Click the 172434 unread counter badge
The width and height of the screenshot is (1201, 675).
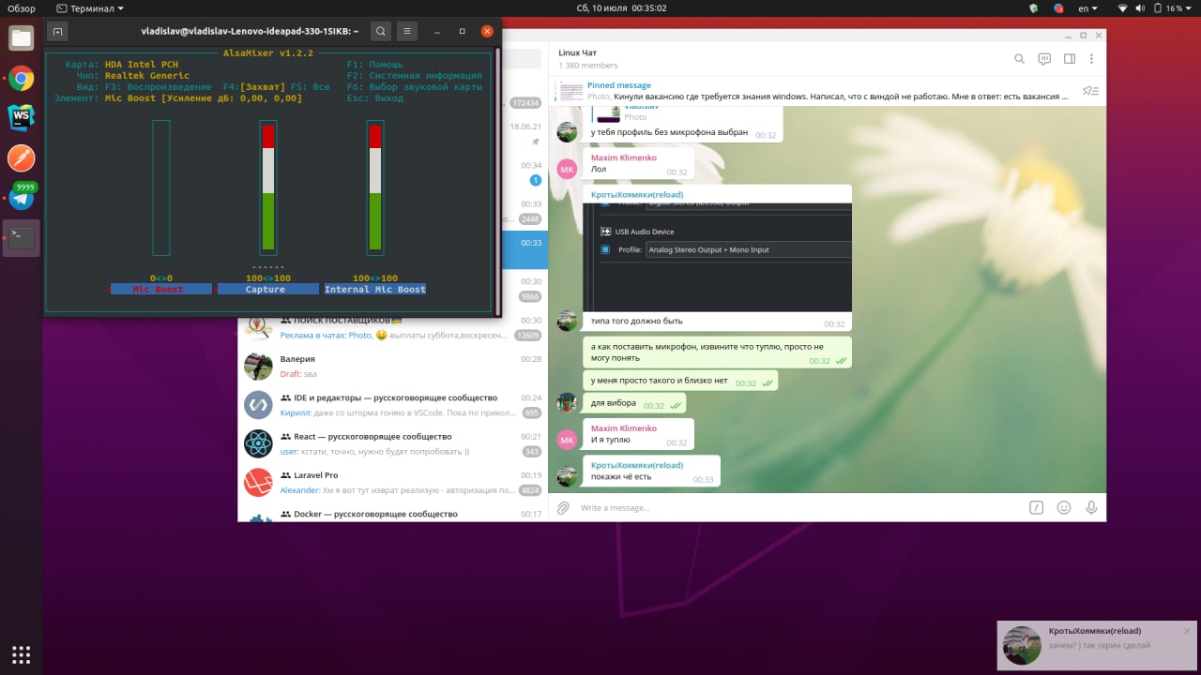525,103
